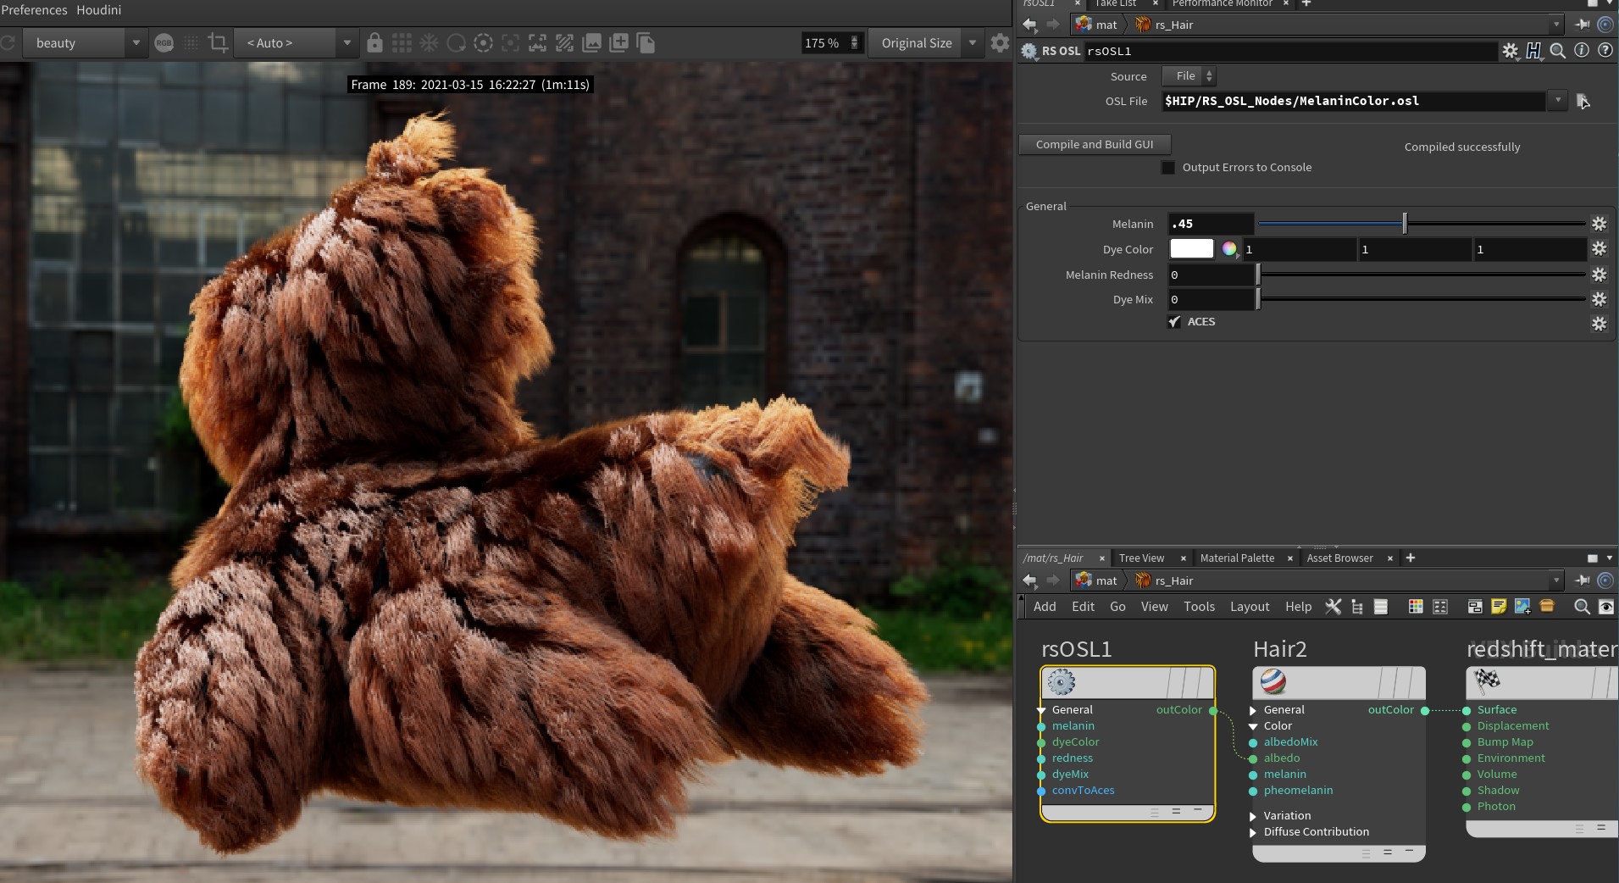Image resolution: width=1619 pixels, height=883 pixels.
Task: Expand the Variation section on Hair2 node
Action: pyautogui.click(x=1253, y=816)
